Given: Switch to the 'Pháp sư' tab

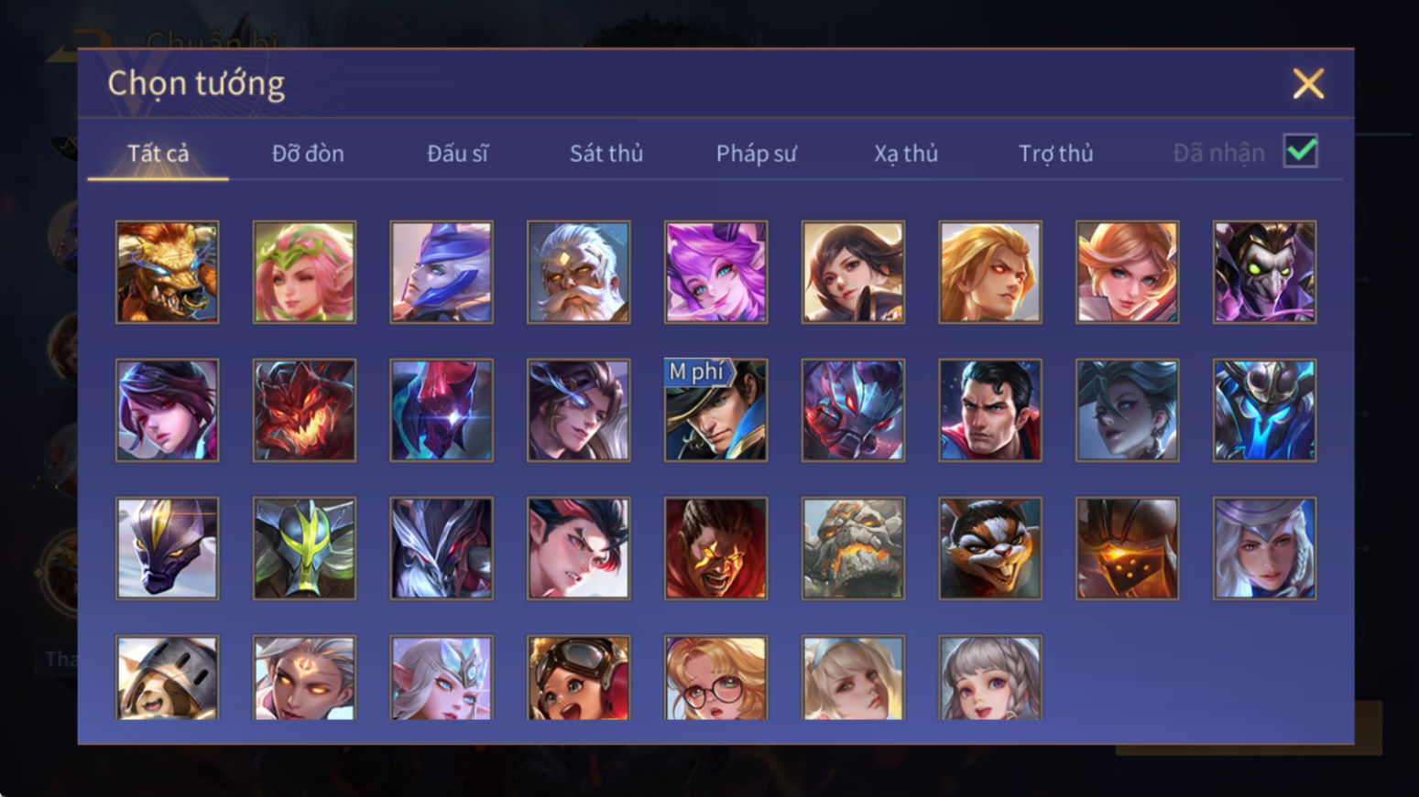Looking at the screenshot, I should pyautogui.click(x=757, y=154).
